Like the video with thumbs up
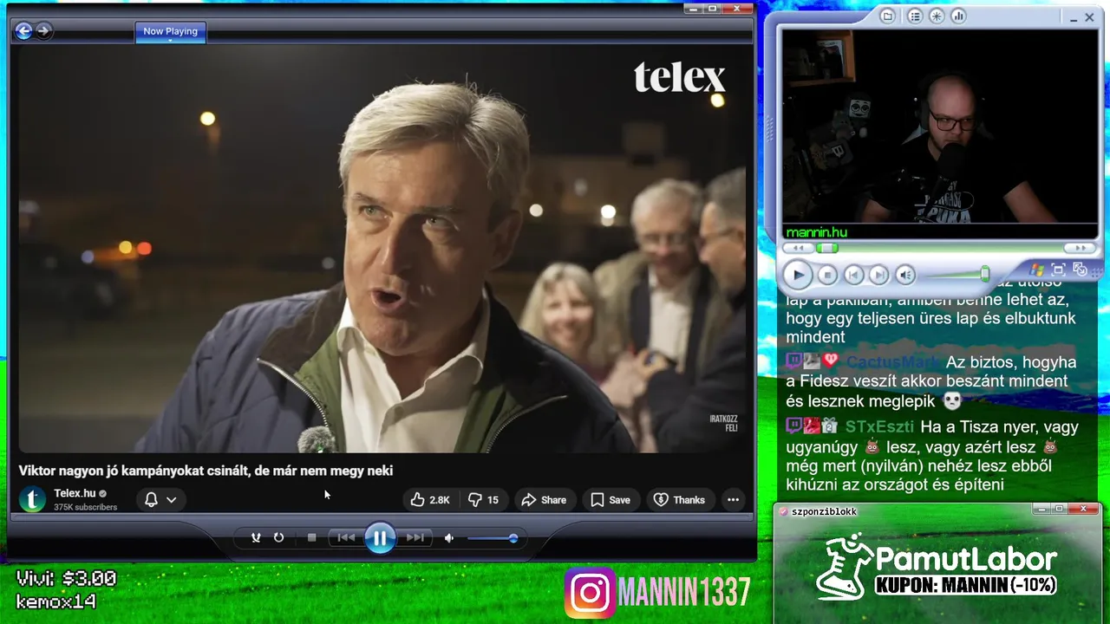The width and height of the screenshot is (1110, 624). click(x=430, y=499)
